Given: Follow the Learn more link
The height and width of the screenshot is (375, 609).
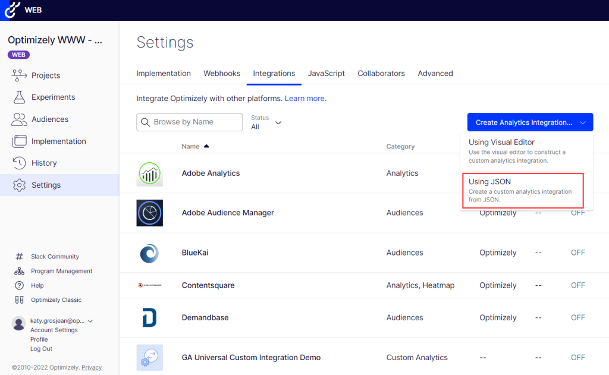Looking at the screenshot, I should (x=305, y=98).
